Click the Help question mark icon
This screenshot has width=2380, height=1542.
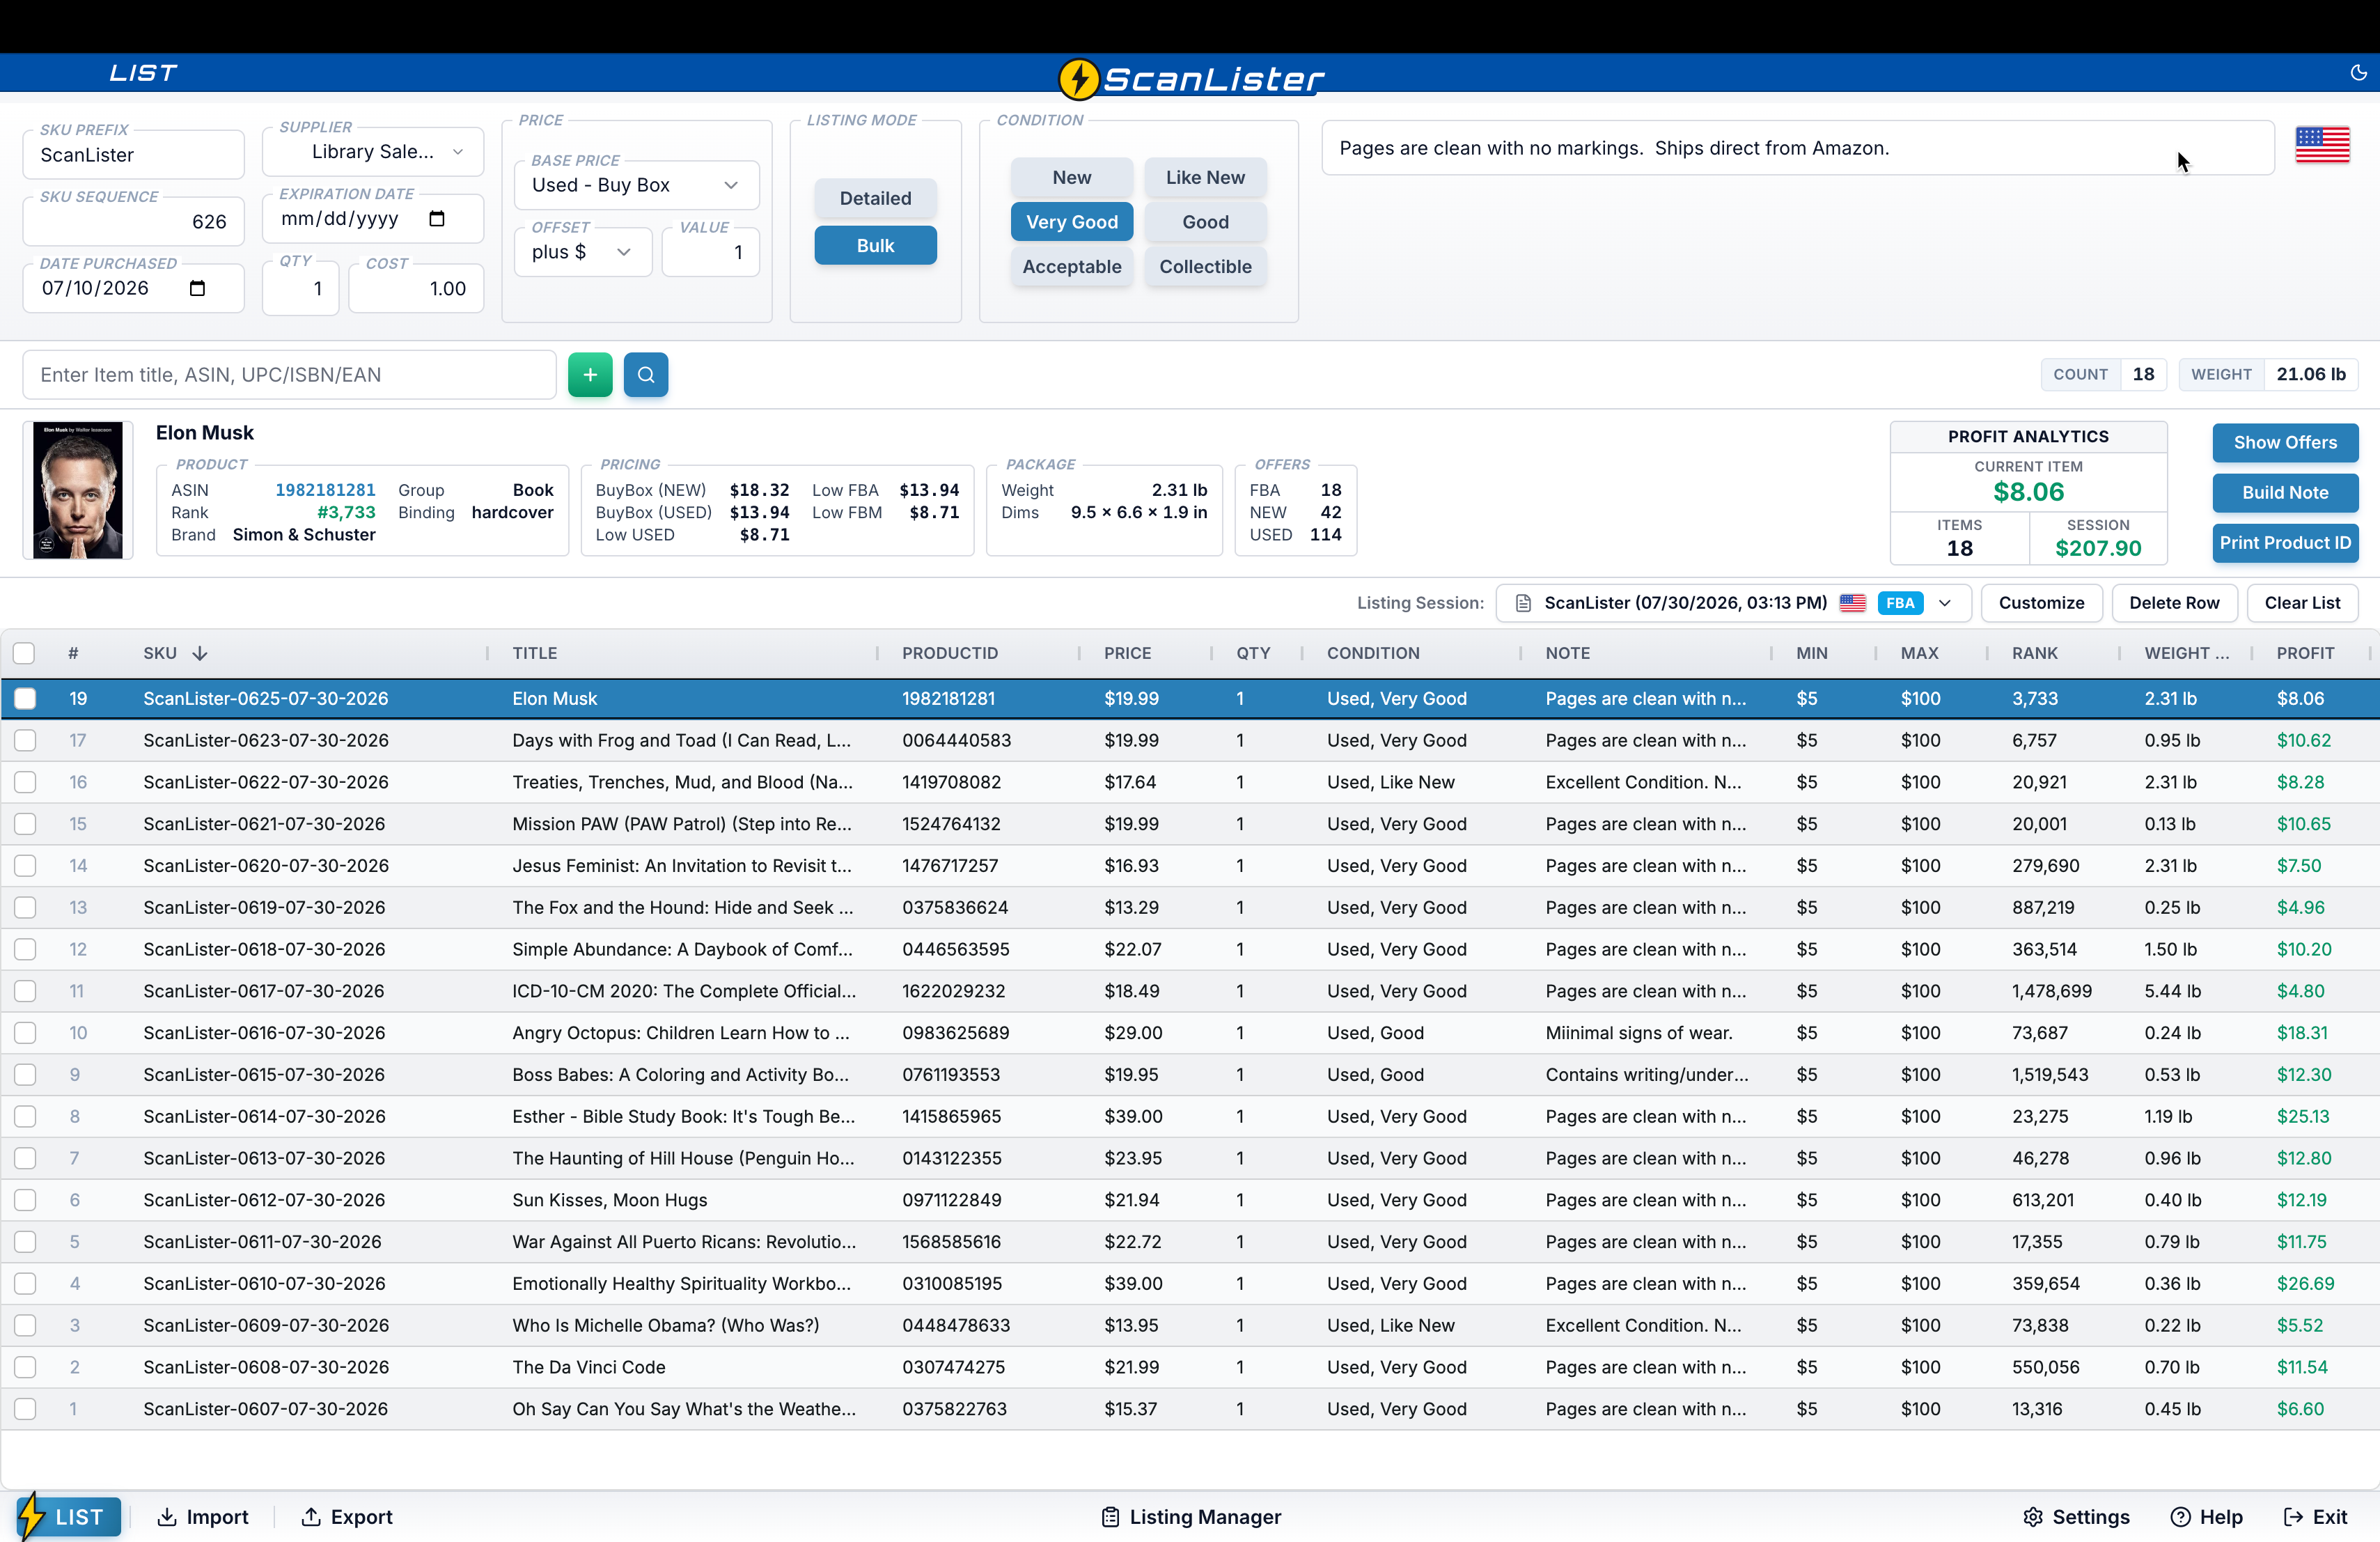(x=2180, y=1517)
